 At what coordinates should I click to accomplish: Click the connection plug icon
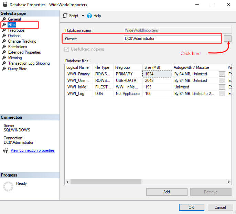(6, 150)
